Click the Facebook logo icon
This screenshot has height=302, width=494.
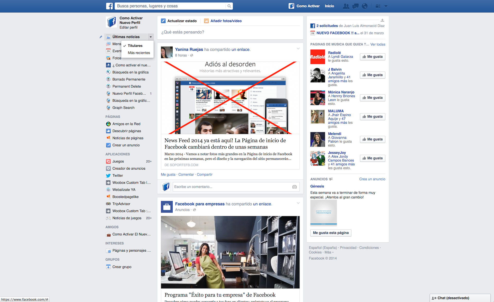click(109, 6)
